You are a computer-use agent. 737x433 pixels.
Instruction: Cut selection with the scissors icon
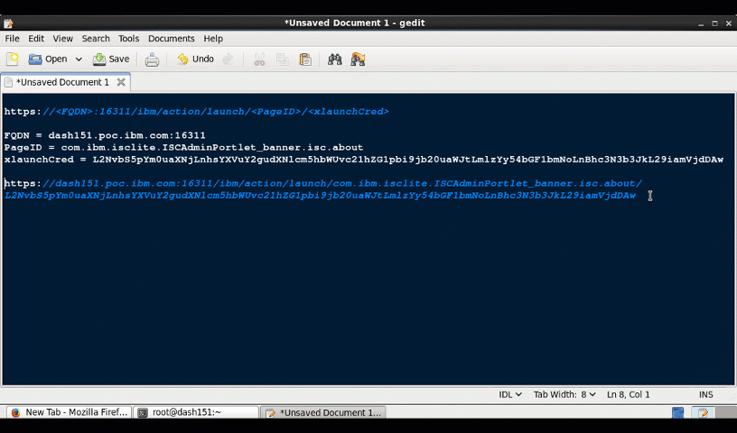click(x=259, y=60)
